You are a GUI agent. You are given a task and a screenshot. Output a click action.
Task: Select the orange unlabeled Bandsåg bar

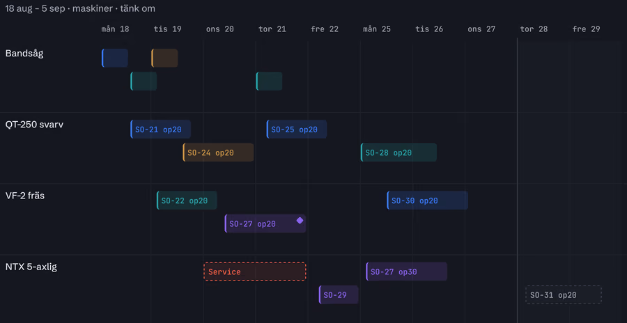click(164, 58)
